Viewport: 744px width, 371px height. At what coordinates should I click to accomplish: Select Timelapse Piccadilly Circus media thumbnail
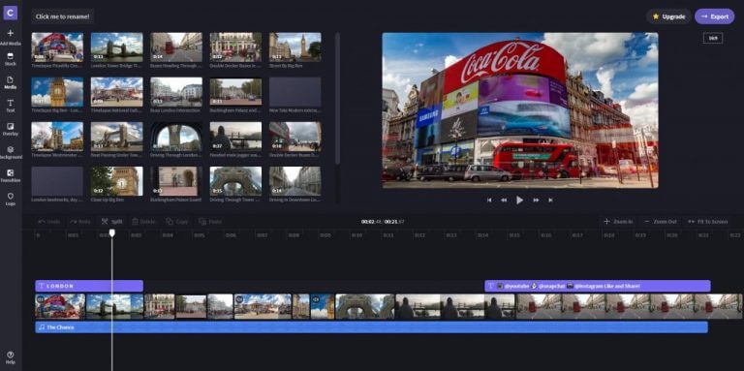pos(57,46)
